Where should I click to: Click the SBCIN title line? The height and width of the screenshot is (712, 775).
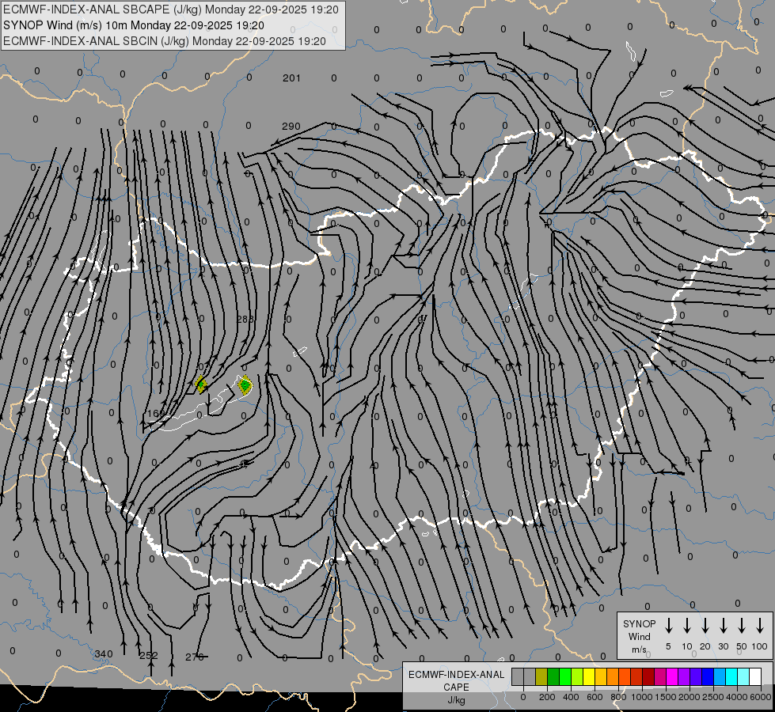[x=165, y=41]
